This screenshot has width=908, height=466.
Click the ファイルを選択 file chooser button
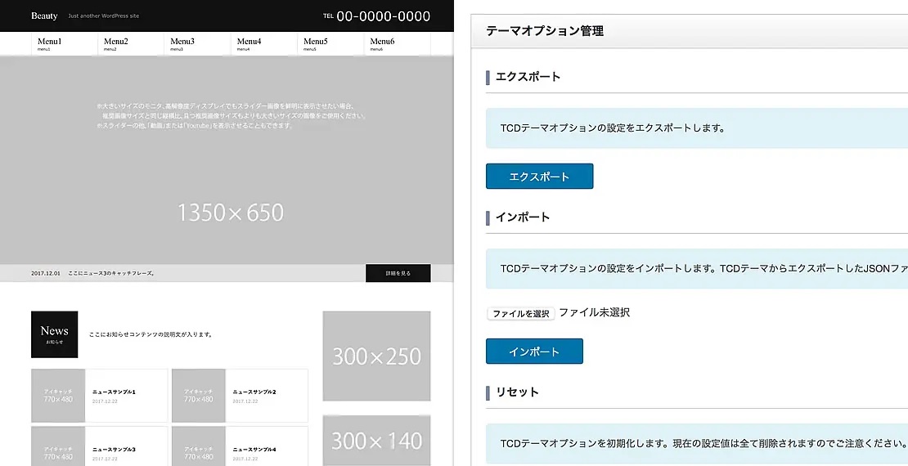click(x=520, y=313)
